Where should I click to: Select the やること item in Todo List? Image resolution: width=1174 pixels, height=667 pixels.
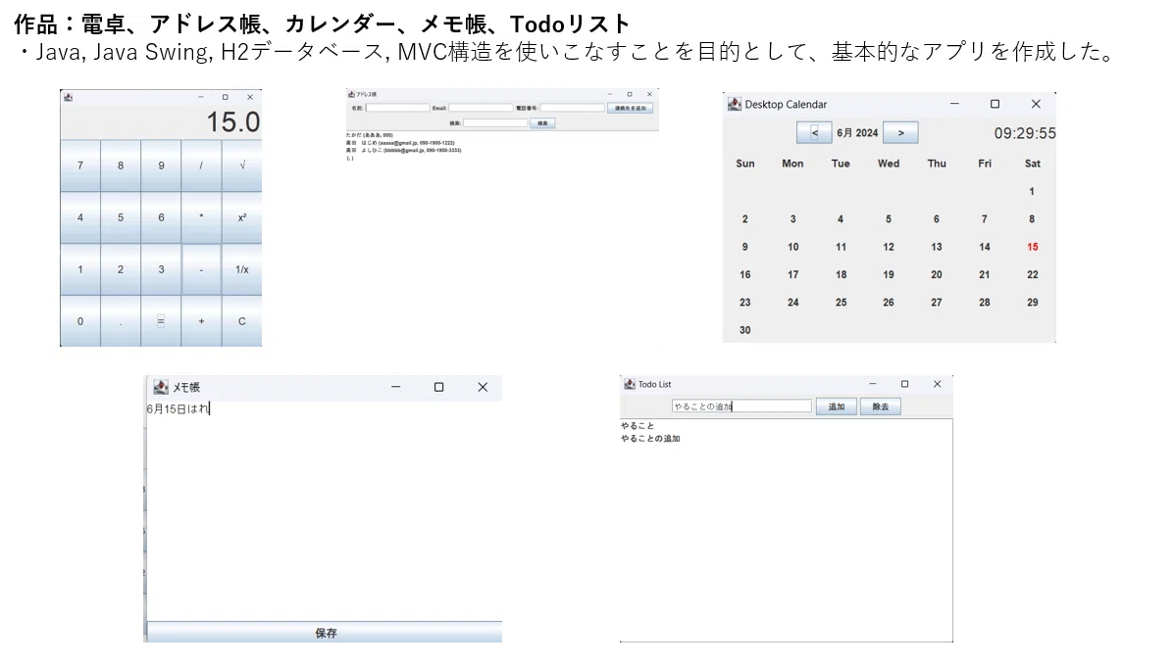tap(638, 425)
